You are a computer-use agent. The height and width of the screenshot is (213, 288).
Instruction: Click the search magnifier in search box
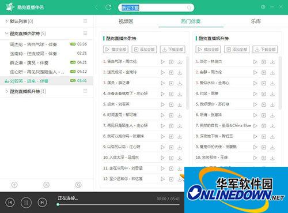point(189,8)
